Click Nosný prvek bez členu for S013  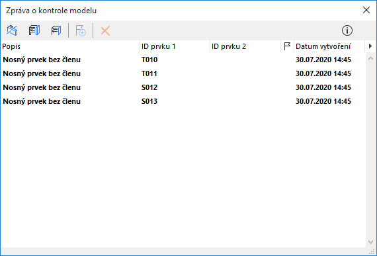pos(42,101)
